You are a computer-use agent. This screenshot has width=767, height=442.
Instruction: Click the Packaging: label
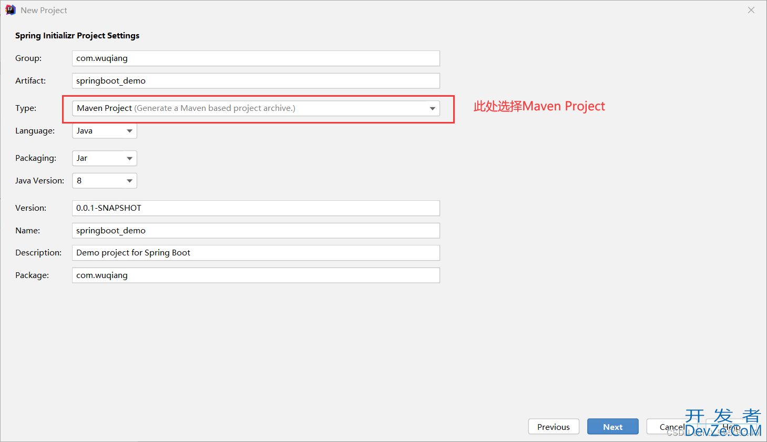point(36,158)
